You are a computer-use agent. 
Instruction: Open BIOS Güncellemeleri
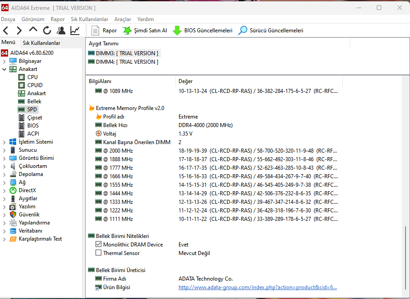(x=202, y=31)
